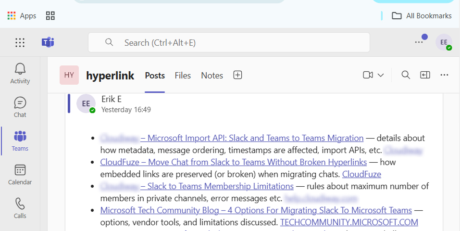Open the TECHCOMMUNITY.MICROSOFT.COM link
This screenshot has width=460, height=231.
349,222
